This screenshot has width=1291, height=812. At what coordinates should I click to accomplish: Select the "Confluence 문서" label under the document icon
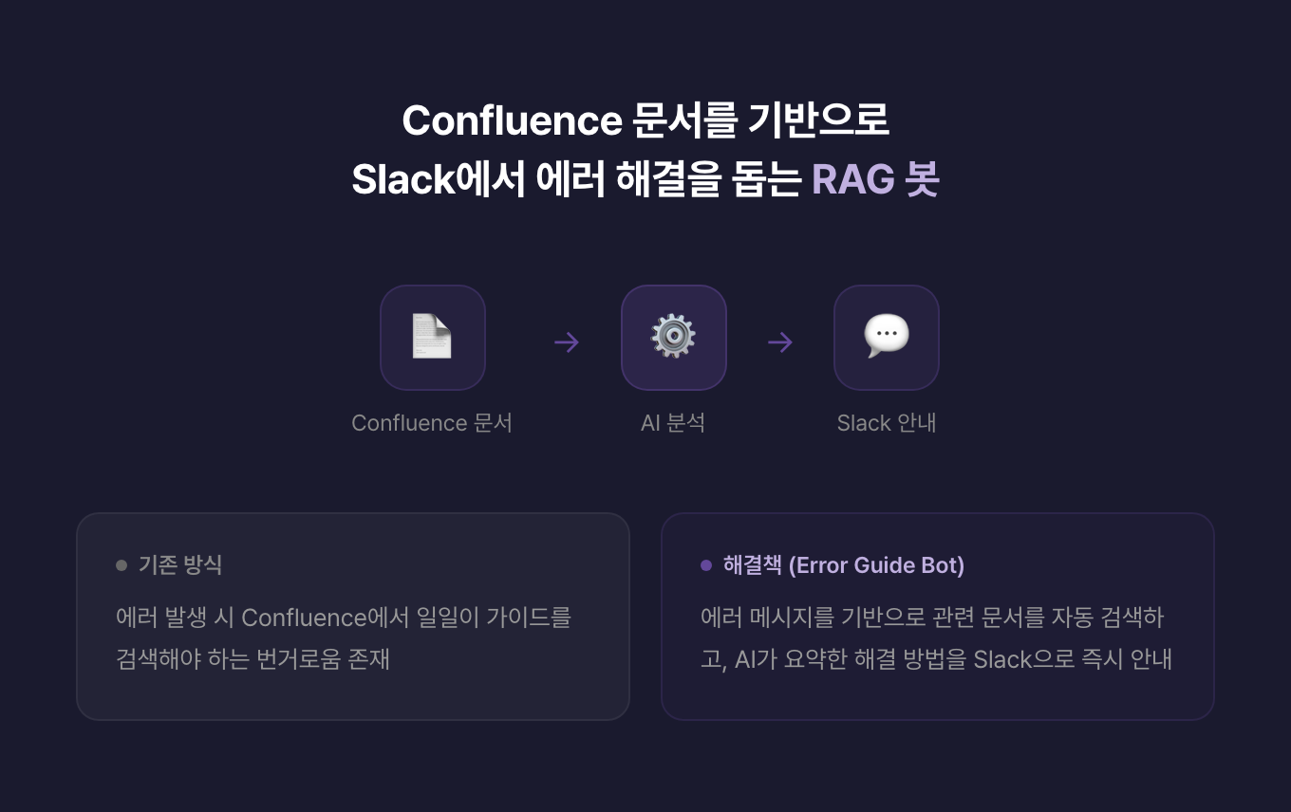tap(432, 423)
